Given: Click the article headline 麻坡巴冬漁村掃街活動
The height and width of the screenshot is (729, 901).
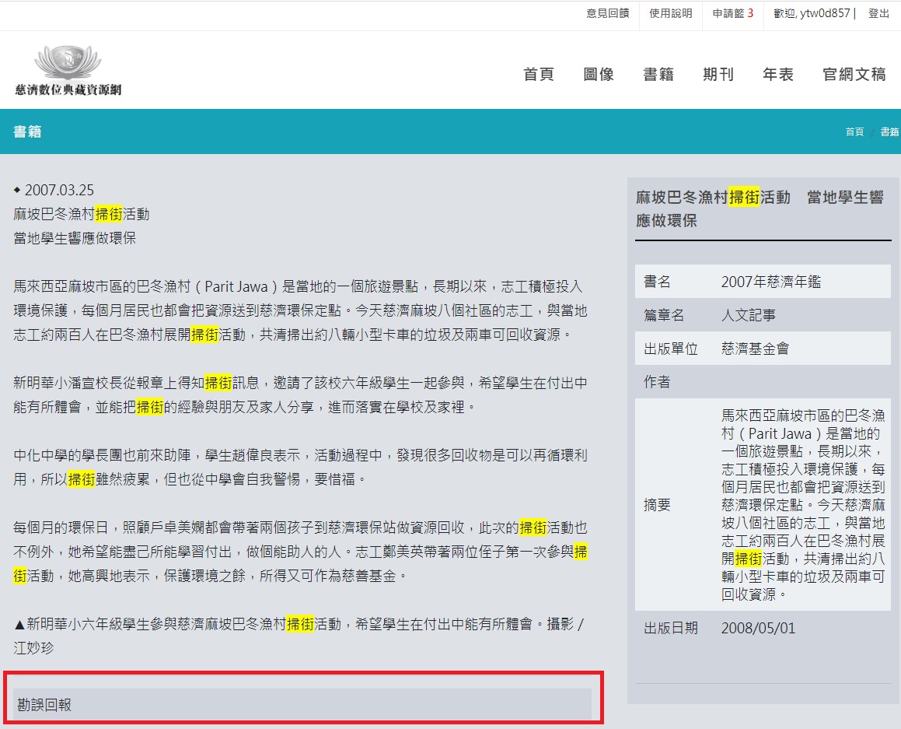Looking at the screenshot, I should pos(82,215).
